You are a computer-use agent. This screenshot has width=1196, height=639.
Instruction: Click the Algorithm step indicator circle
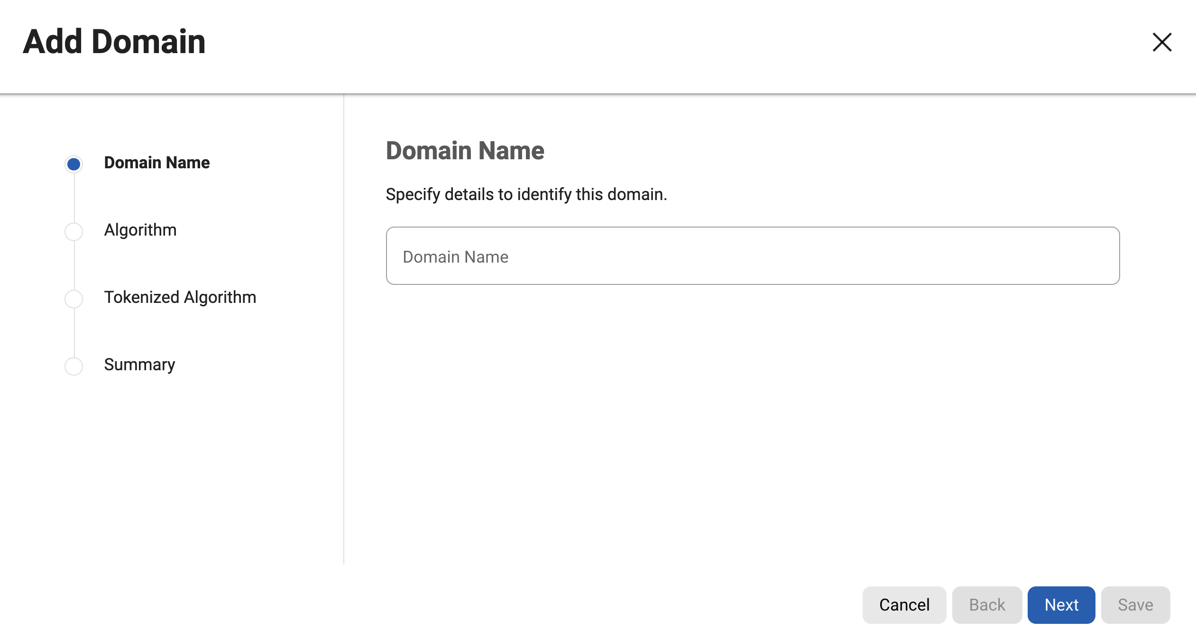click(x=74, y=231)
